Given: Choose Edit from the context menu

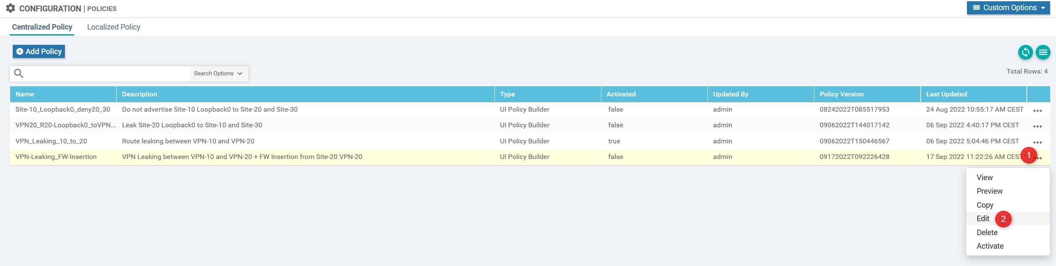Looking at the screenshot, I should click(983, 219).
